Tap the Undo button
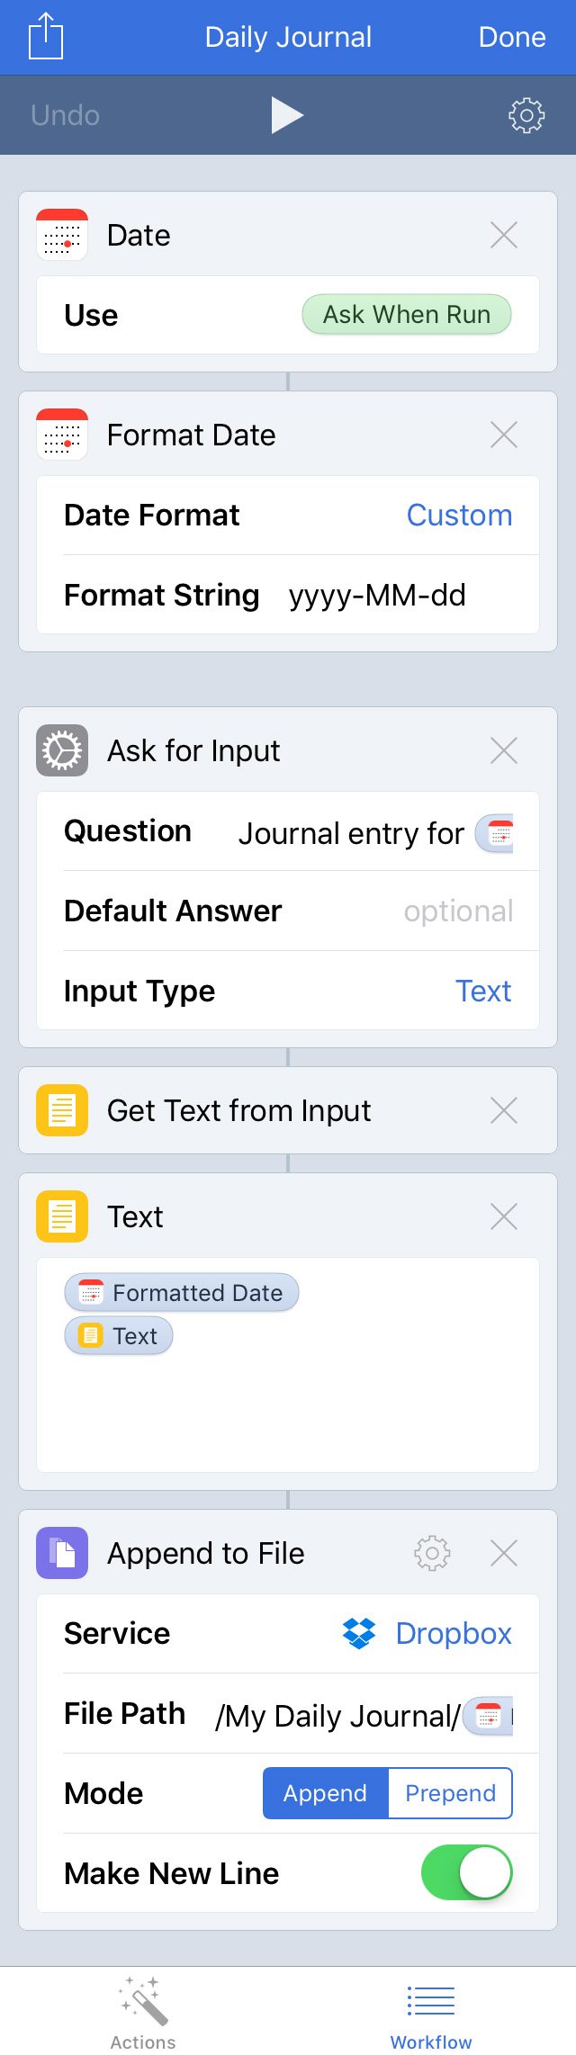 coord(65,115)
